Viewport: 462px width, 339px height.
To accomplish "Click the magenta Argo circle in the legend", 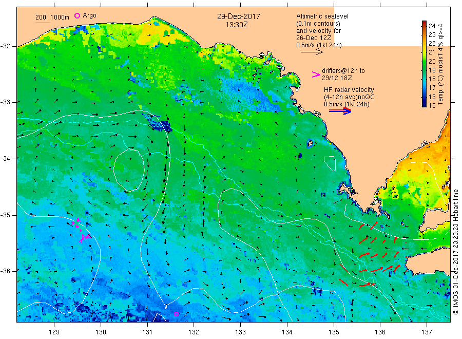I will [77, 15].
